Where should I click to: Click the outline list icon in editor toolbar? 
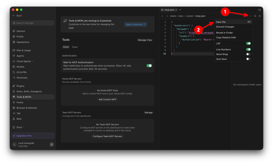pyautogui.click(x=260, y=16)
